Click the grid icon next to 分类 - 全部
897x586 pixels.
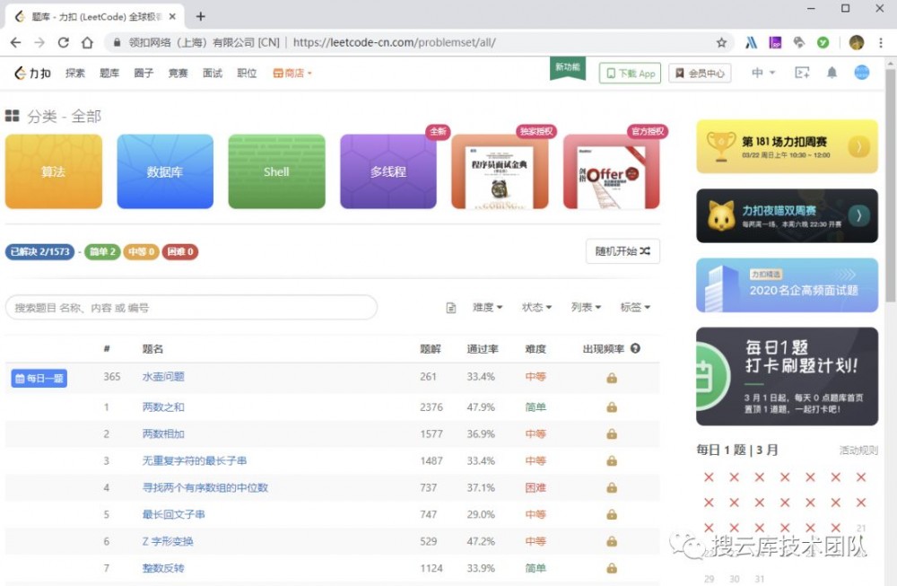click(13, 116)
